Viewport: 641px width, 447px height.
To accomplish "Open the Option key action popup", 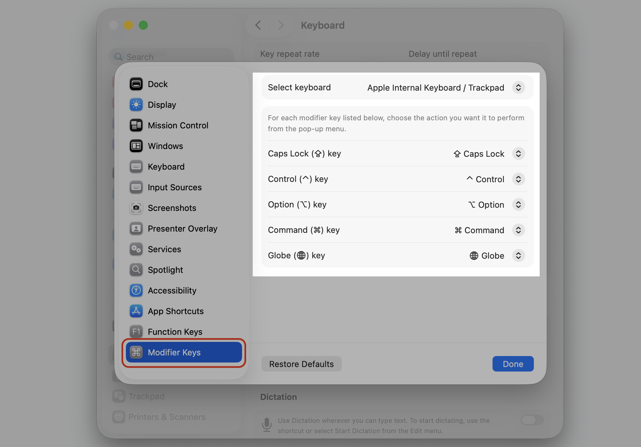I will click(518, 205).
